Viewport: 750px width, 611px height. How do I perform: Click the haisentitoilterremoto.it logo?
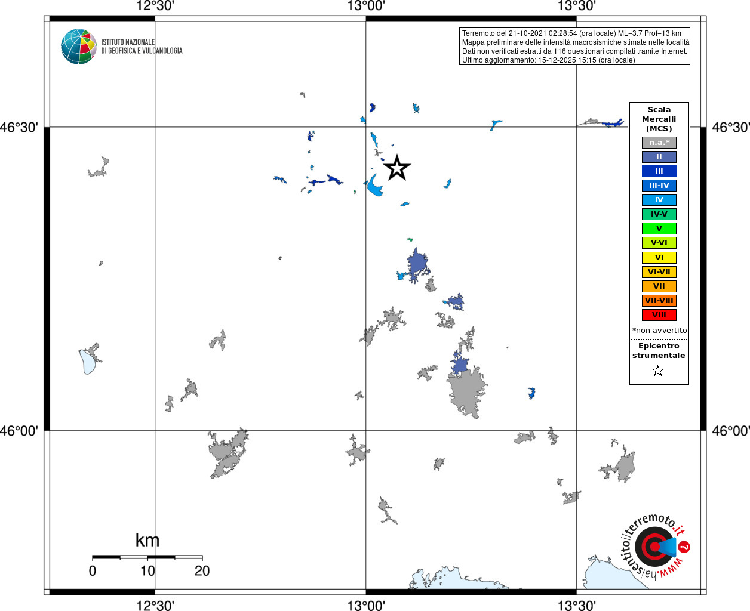[x=656, y=547]
